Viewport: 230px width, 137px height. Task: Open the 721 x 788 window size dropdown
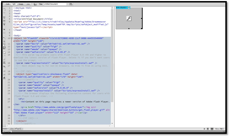[x=220, y=129]
